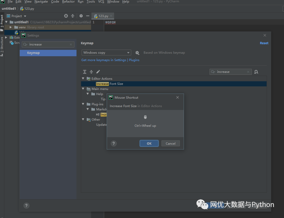This screenshot has height=218, width=284.
Task: Open the Code menu
Action: (55, 2)
